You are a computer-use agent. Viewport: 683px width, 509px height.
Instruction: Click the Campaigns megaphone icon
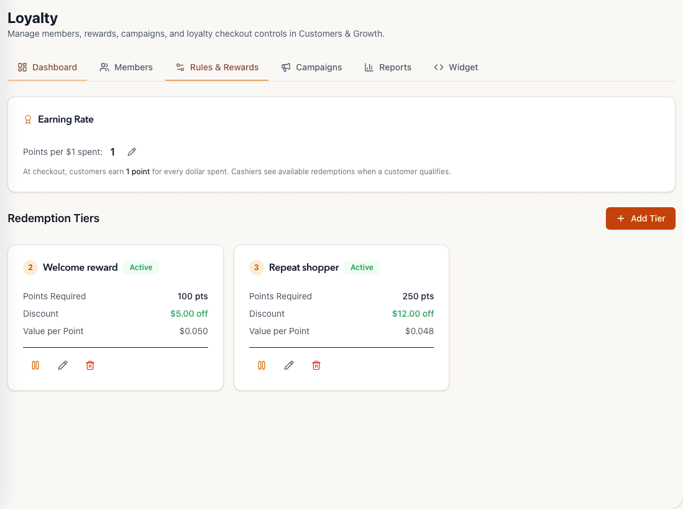[x=286, y=67]
